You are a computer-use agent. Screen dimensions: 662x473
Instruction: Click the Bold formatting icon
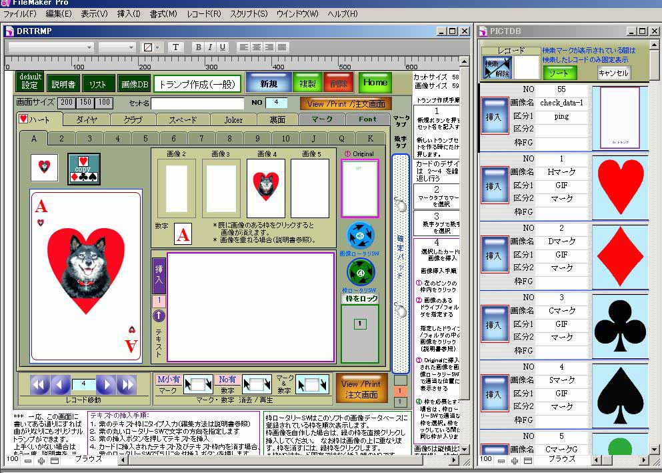click(197, 47)
